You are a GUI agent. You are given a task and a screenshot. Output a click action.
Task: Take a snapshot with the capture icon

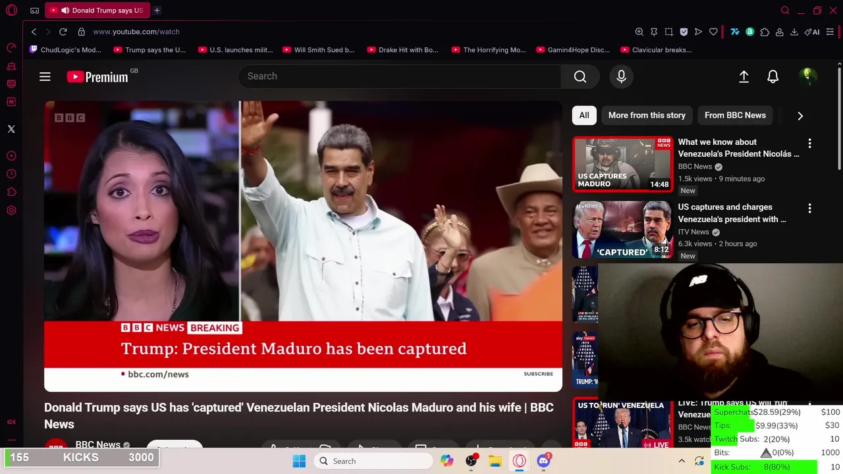[x=668, y=32]
